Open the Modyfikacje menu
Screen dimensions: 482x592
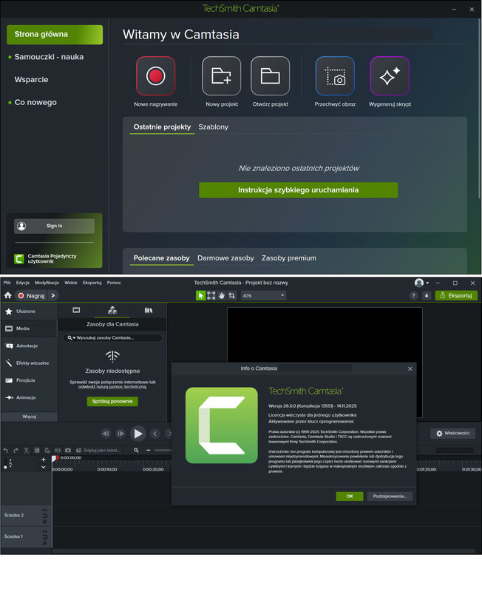point(47,283)
